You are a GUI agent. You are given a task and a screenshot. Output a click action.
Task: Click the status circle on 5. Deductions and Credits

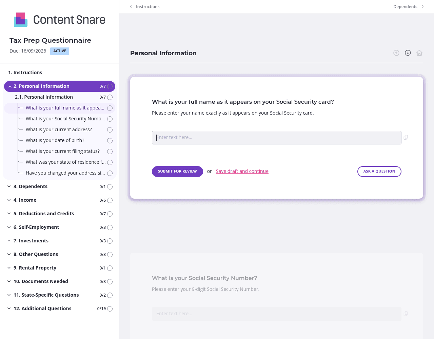110,214
